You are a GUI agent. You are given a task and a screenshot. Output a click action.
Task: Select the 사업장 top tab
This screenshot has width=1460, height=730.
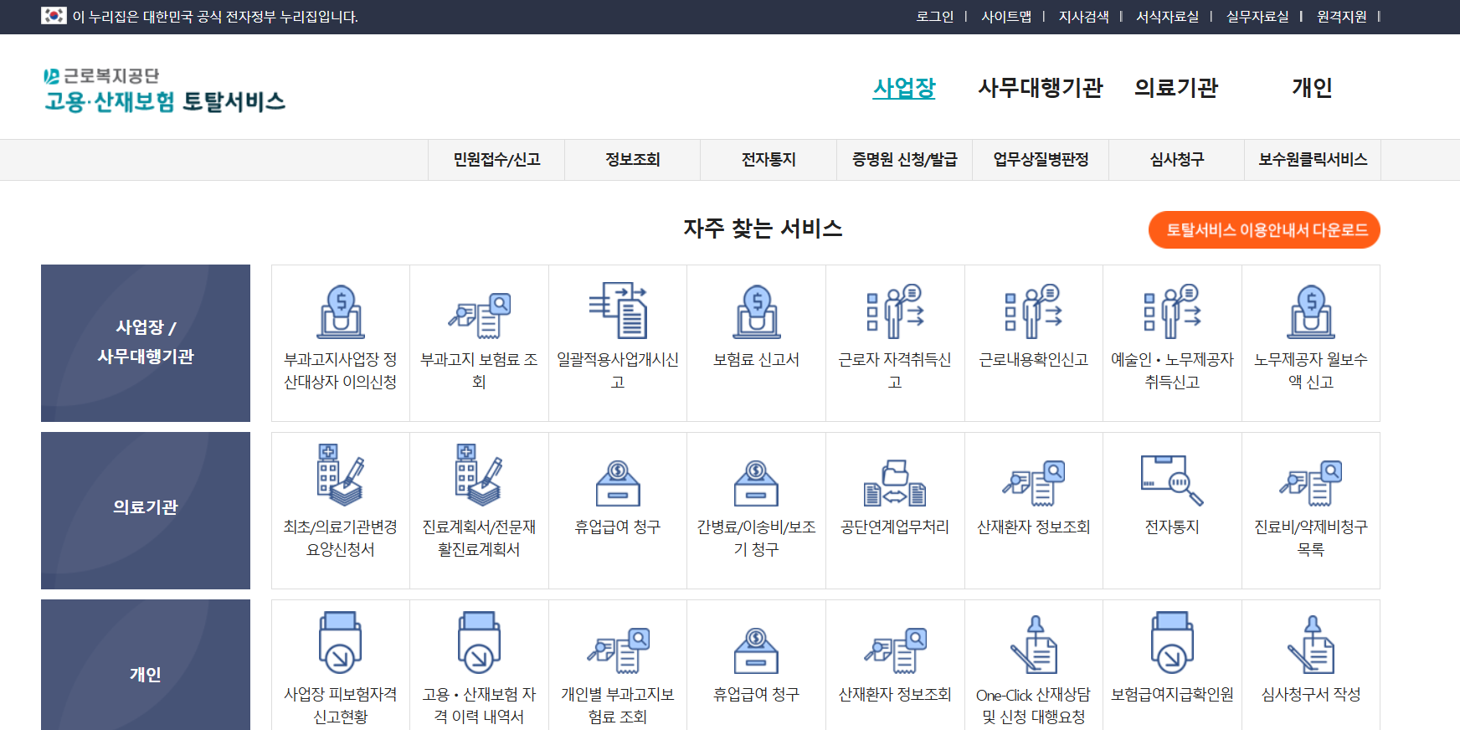pyautogui.click(x=904, y=88)
